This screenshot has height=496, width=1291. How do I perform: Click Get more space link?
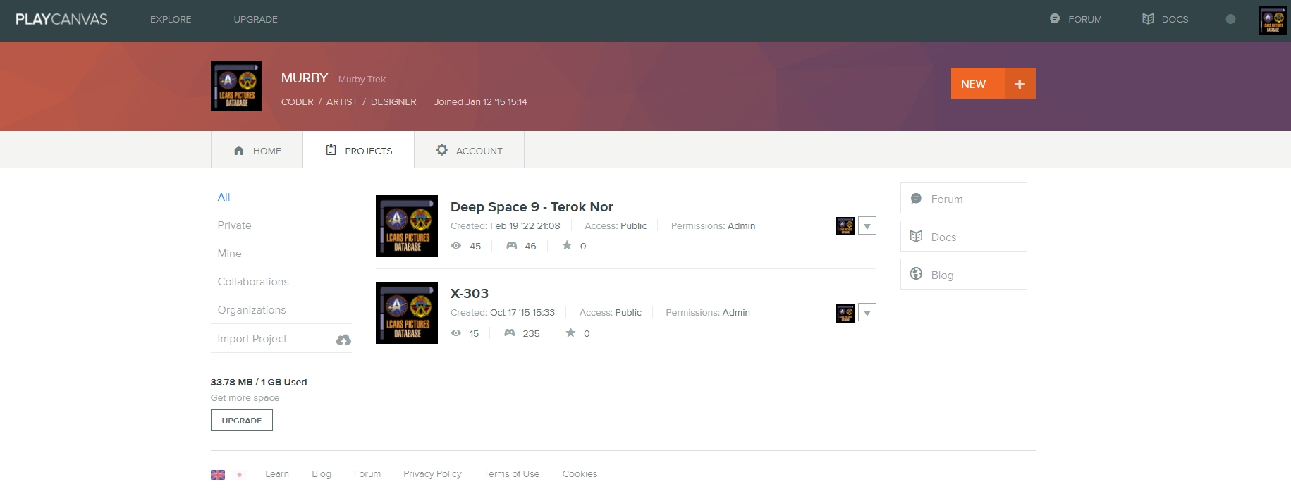[245, 398]
